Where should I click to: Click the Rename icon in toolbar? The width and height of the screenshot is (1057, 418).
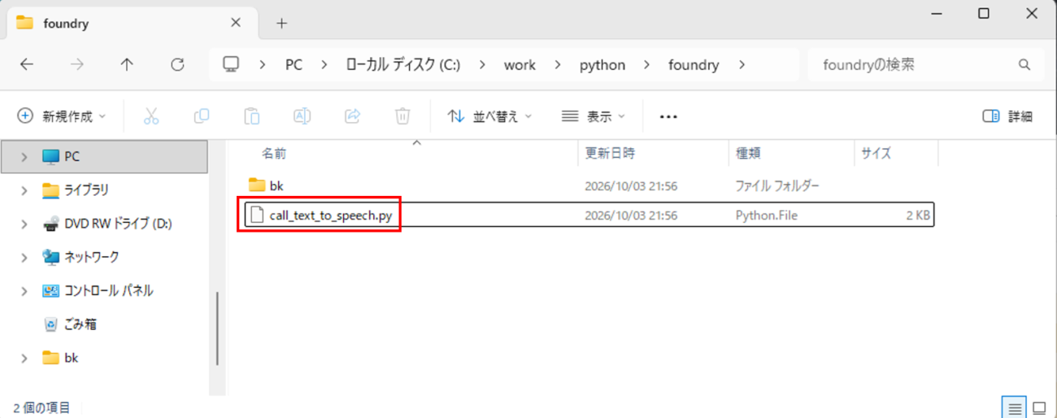click(302, 116)
